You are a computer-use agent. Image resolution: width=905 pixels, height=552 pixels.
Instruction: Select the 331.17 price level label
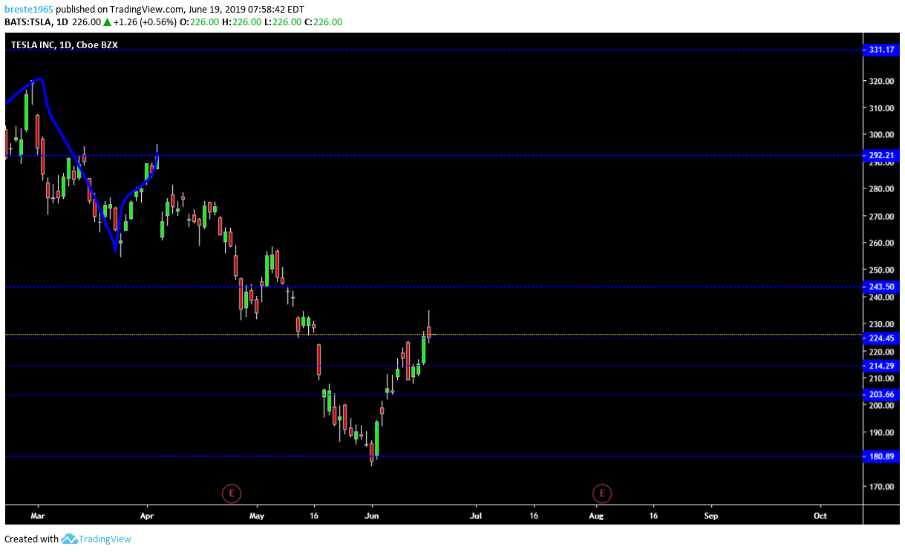(x=882, y=50)
